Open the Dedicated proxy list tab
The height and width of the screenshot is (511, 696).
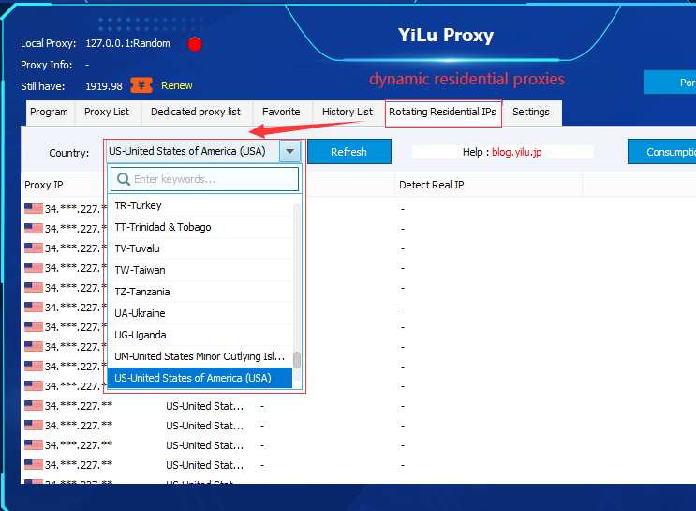pyautogui.click(x=196, y=113)
